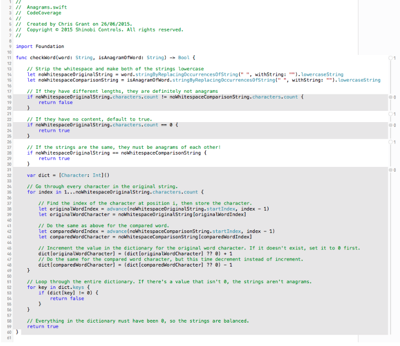
Task: Click 'var dict' declaration on line 32
Action: 39,175
